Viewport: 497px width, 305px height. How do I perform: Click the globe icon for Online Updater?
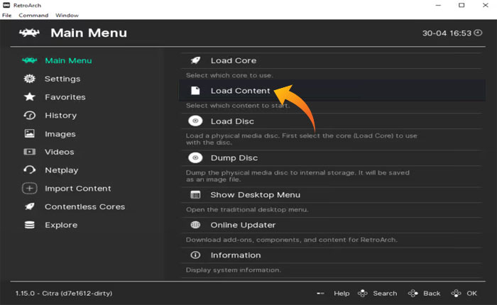195,225
